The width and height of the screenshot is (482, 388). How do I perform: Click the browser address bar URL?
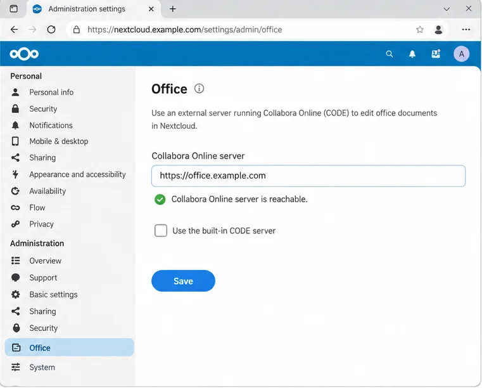click(185, 30)
